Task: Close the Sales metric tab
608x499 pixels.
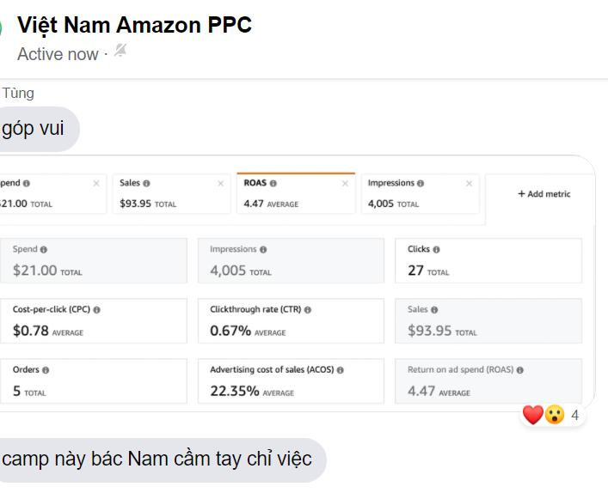Action: (x=220, y=184)
